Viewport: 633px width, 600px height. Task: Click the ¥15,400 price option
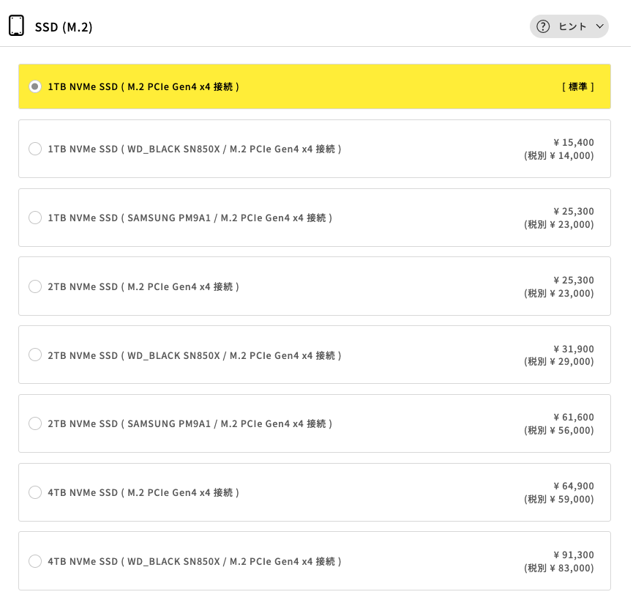tap(573, 142)
